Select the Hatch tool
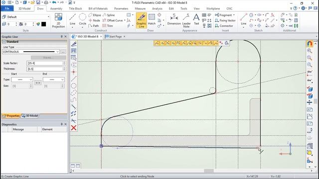This screenshot has height=179, width=319. coord(152,20)
